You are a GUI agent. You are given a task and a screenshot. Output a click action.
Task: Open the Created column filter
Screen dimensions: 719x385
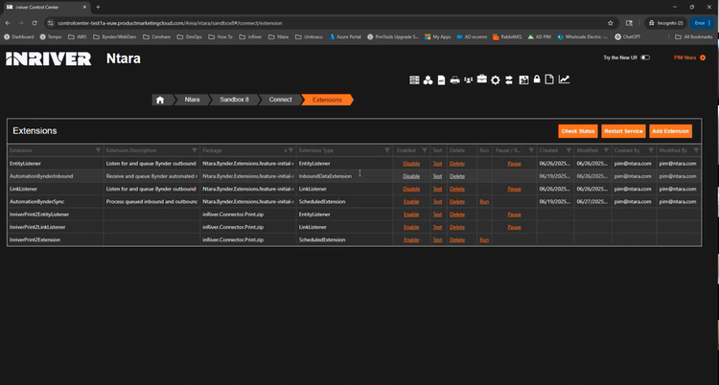click(x=568, y=150)
